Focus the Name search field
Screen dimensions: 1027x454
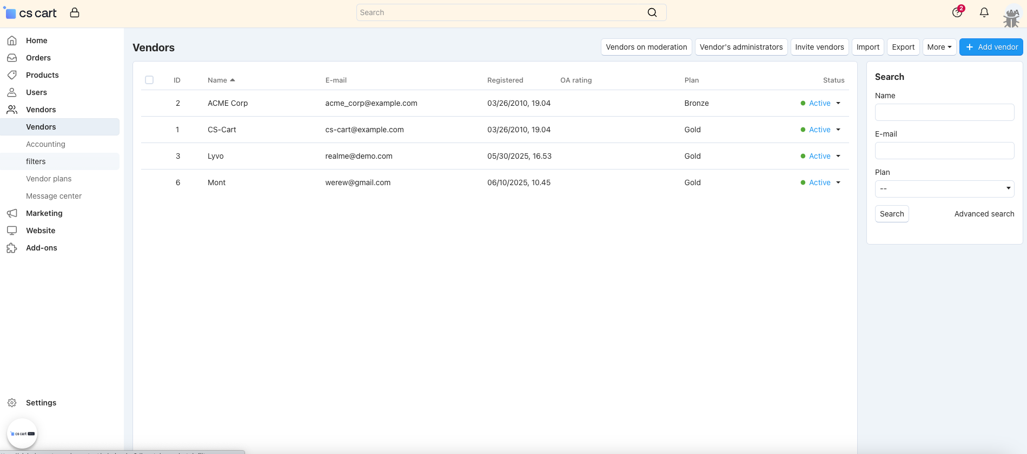pos(944,112)
